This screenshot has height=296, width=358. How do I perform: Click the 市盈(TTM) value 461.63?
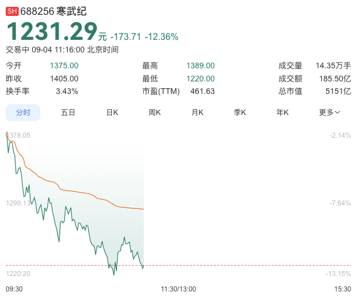point(202,91)
